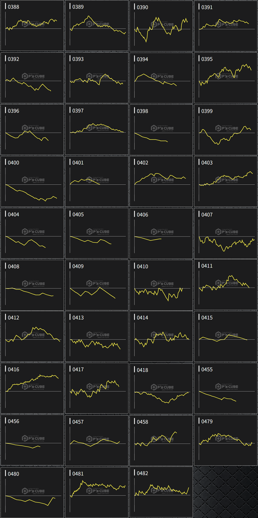The image size is (258, 518).
Task: Open the 0455 chart card
Action: (x=226, y=388)
